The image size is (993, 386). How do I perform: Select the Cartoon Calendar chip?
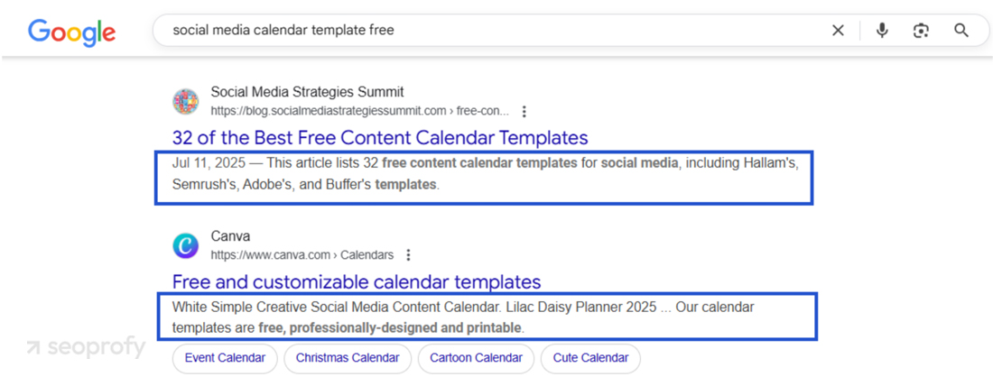[x=476, y=358]
